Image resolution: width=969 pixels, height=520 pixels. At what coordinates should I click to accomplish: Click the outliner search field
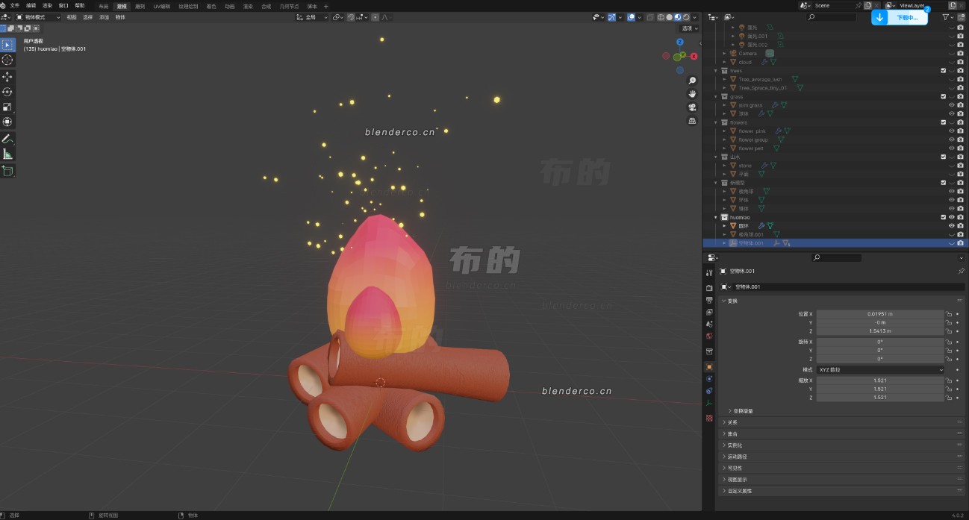[x=832, y=16]
